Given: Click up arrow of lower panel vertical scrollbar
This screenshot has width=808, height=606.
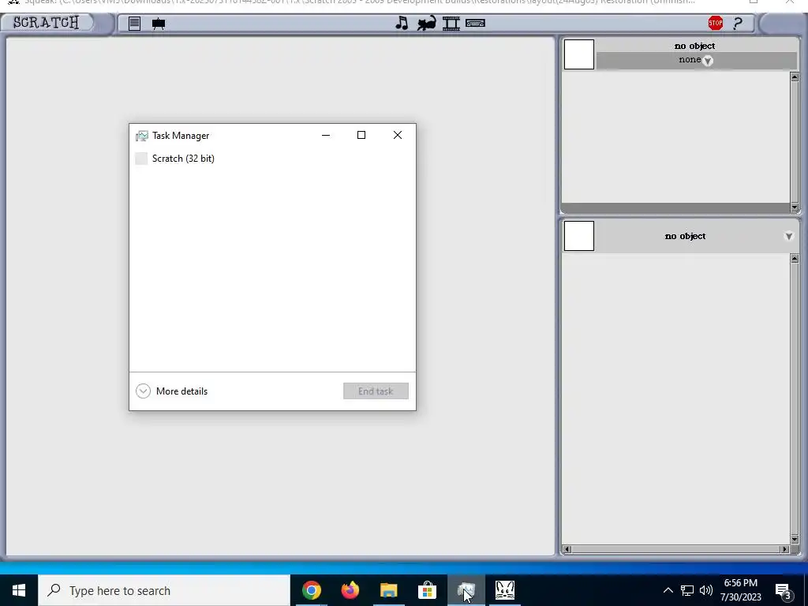Looking at the screenshot, I should click(794, 258).
